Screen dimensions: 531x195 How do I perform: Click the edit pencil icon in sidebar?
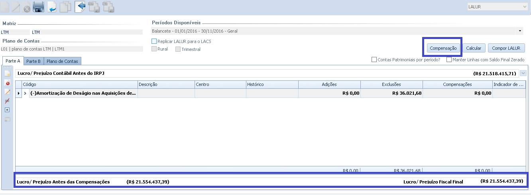click(x=7, y=92)
